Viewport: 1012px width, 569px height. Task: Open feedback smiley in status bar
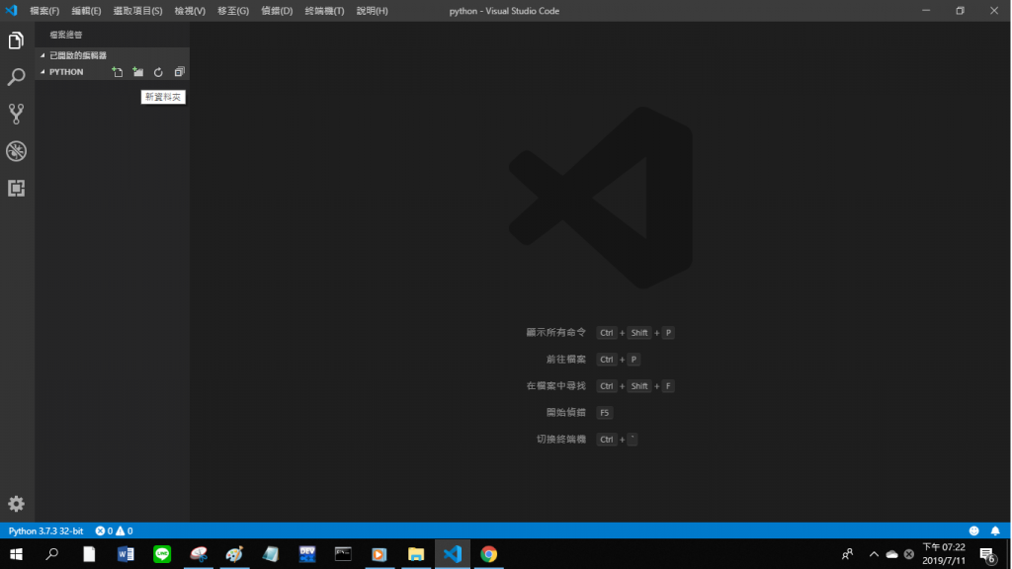point(973,530)
